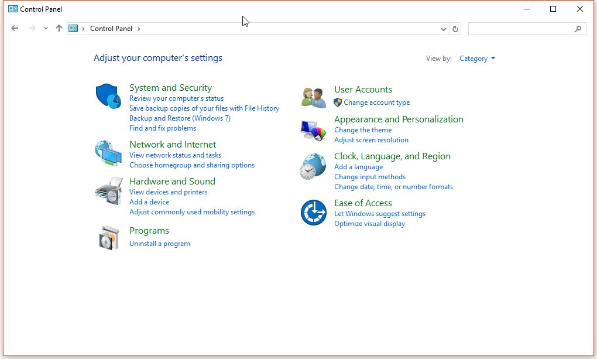Open the address bar history dropdown

click(x=443, y=29)
